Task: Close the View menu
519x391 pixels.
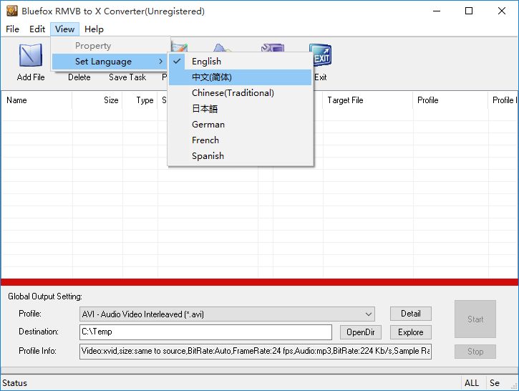Action: 65,29
